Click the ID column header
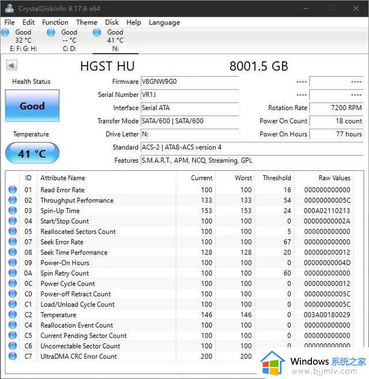This screenshot has width=369, height=379. pyautogui.click(x=28, y=178)
